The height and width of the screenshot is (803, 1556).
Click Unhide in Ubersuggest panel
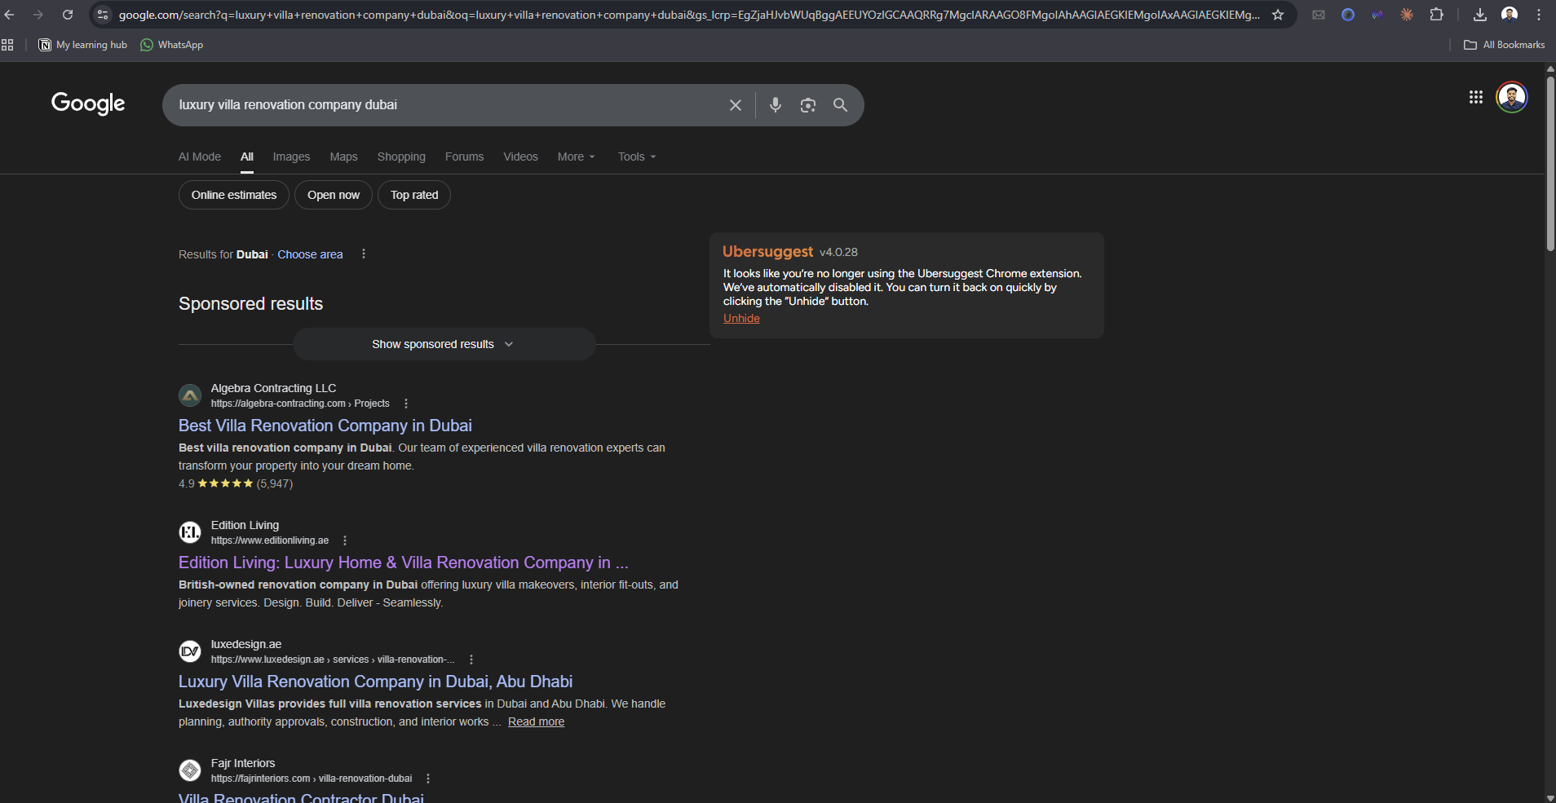(x=741, y=319)
